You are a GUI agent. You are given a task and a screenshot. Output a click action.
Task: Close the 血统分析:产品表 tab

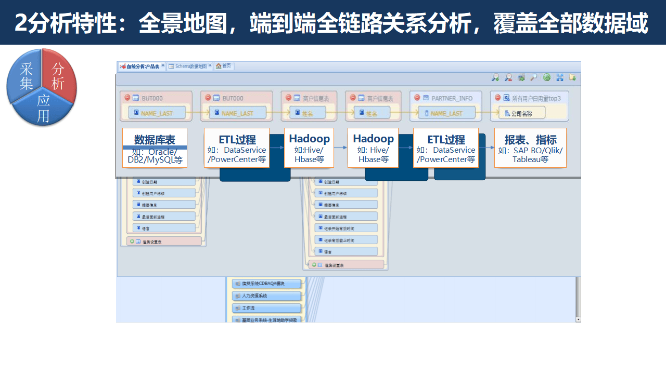click(163, 66)
